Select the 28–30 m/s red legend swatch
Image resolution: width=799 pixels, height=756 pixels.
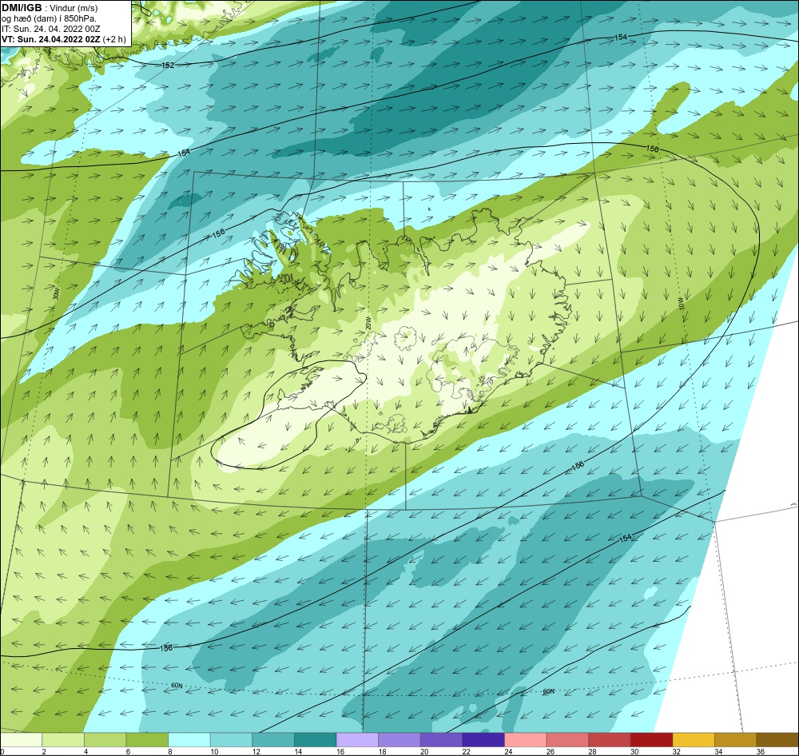point(610,740)
